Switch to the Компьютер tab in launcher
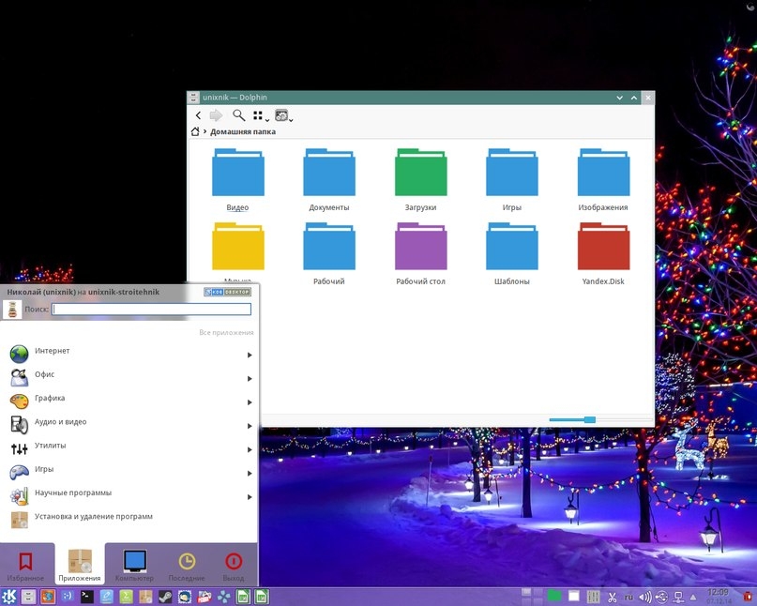This screenshot has height=606, width=757. tap(134, 566)
